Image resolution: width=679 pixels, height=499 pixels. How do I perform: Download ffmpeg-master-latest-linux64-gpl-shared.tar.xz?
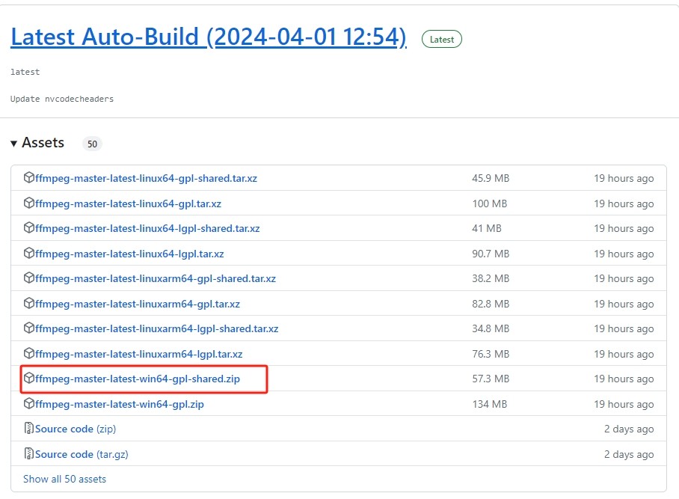tap(146, 178)
